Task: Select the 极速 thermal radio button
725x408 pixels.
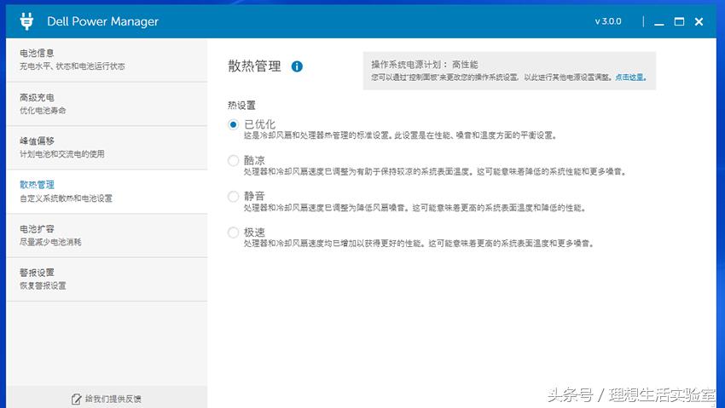Action: coord(234,233)
